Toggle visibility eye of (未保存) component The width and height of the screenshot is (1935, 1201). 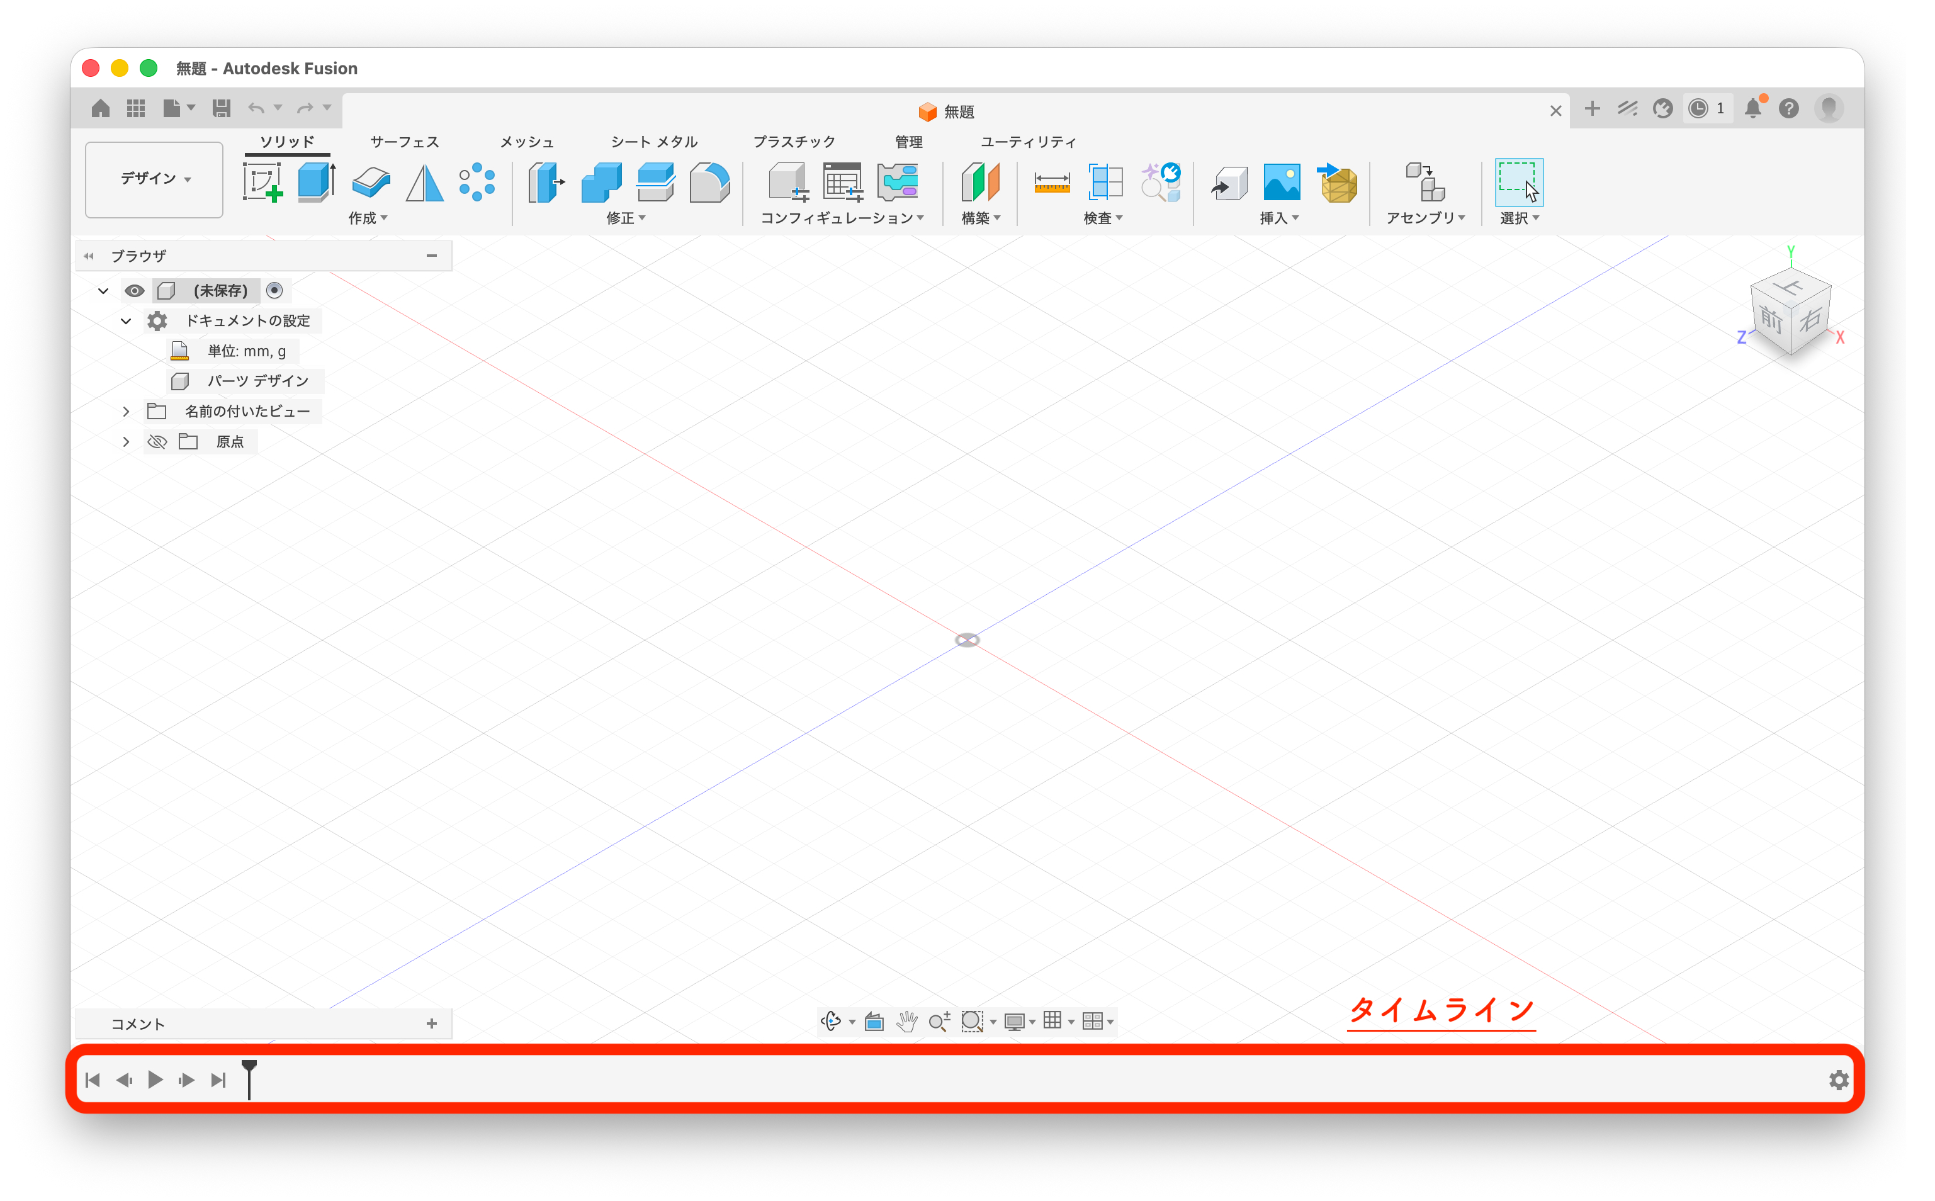point(134,291)
